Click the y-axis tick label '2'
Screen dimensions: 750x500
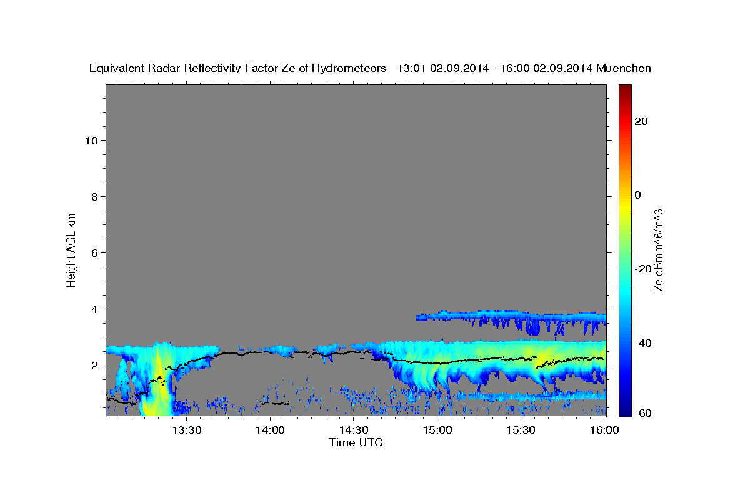pyautogui.click(x=94, y=365)
